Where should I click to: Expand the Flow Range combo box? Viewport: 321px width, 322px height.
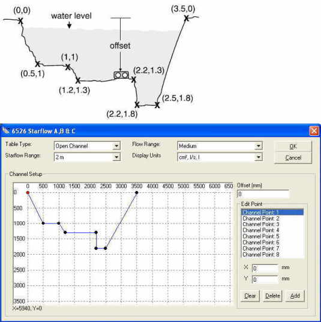220,146
